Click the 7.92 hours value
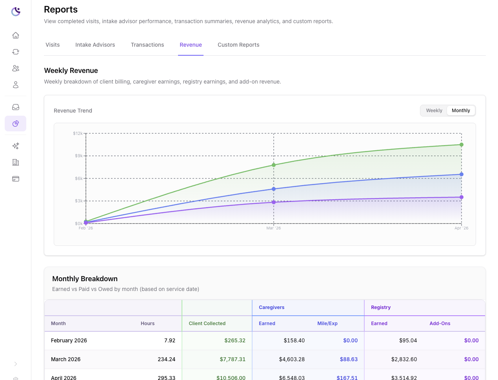Screen dimensions: 498x380 click(x=170, y=340)
